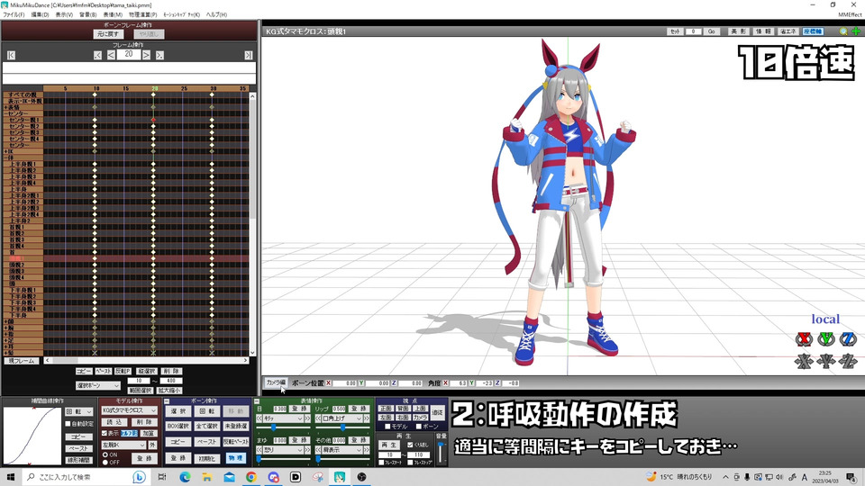Open the 表示(V) menu

[64, 15]
